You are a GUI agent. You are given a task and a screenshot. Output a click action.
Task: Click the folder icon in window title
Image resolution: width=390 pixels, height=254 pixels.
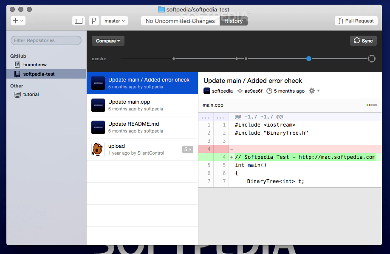(x=161, y=9)
